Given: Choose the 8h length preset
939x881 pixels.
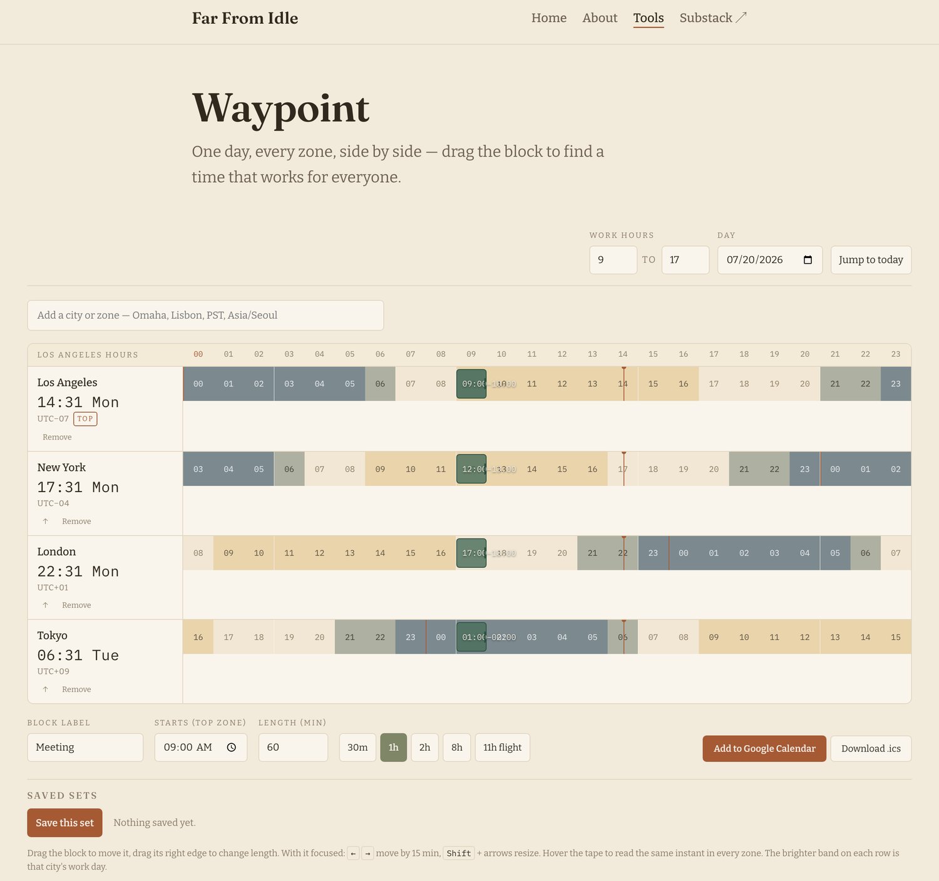Looking at the screenshot, I should pos(456,747).
